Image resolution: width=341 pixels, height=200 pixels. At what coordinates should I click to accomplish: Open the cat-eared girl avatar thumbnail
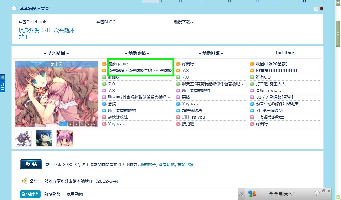click(x=23, y=138)
